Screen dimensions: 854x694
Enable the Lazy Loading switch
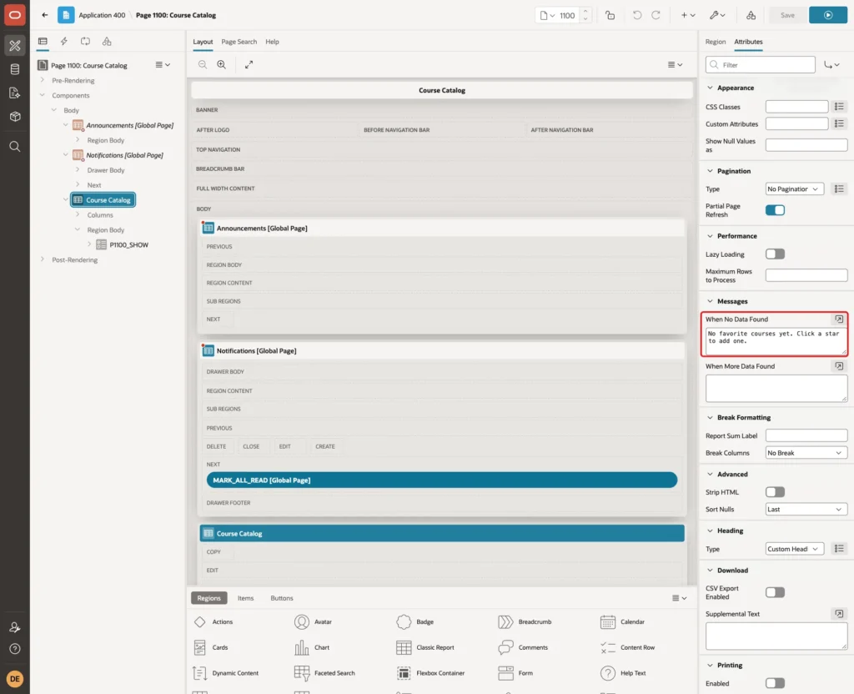click(x=775, y=254)
